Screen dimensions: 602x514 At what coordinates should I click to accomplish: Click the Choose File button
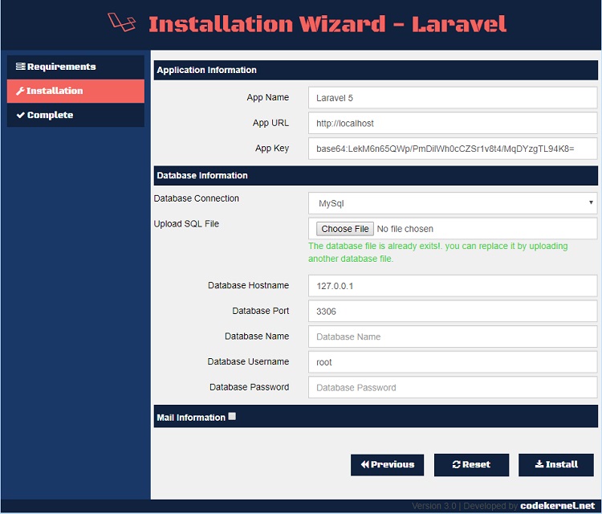[345, 229]
